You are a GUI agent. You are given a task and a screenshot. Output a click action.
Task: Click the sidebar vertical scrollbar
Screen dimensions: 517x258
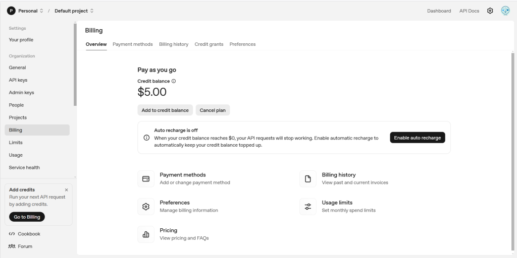pyautogui.click(x=75, y=66)
